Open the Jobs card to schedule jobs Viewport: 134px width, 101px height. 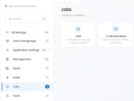pyautogui.click(x=78, y=35)
